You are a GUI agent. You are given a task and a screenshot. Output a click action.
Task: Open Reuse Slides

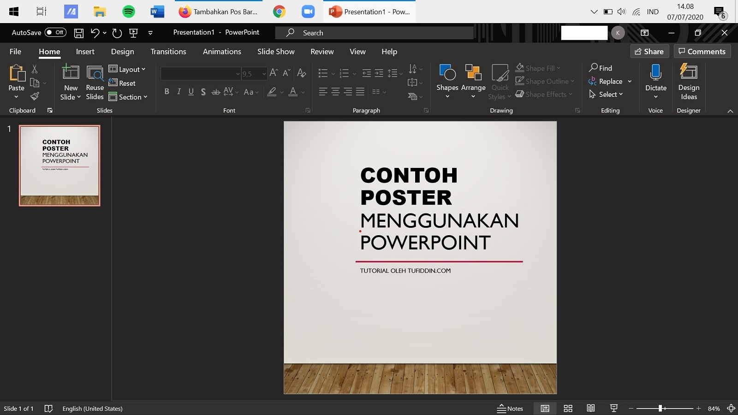click(x=95, y=82)
